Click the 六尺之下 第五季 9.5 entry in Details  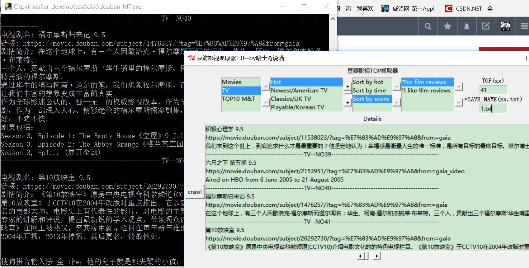[x=231, y=163]
